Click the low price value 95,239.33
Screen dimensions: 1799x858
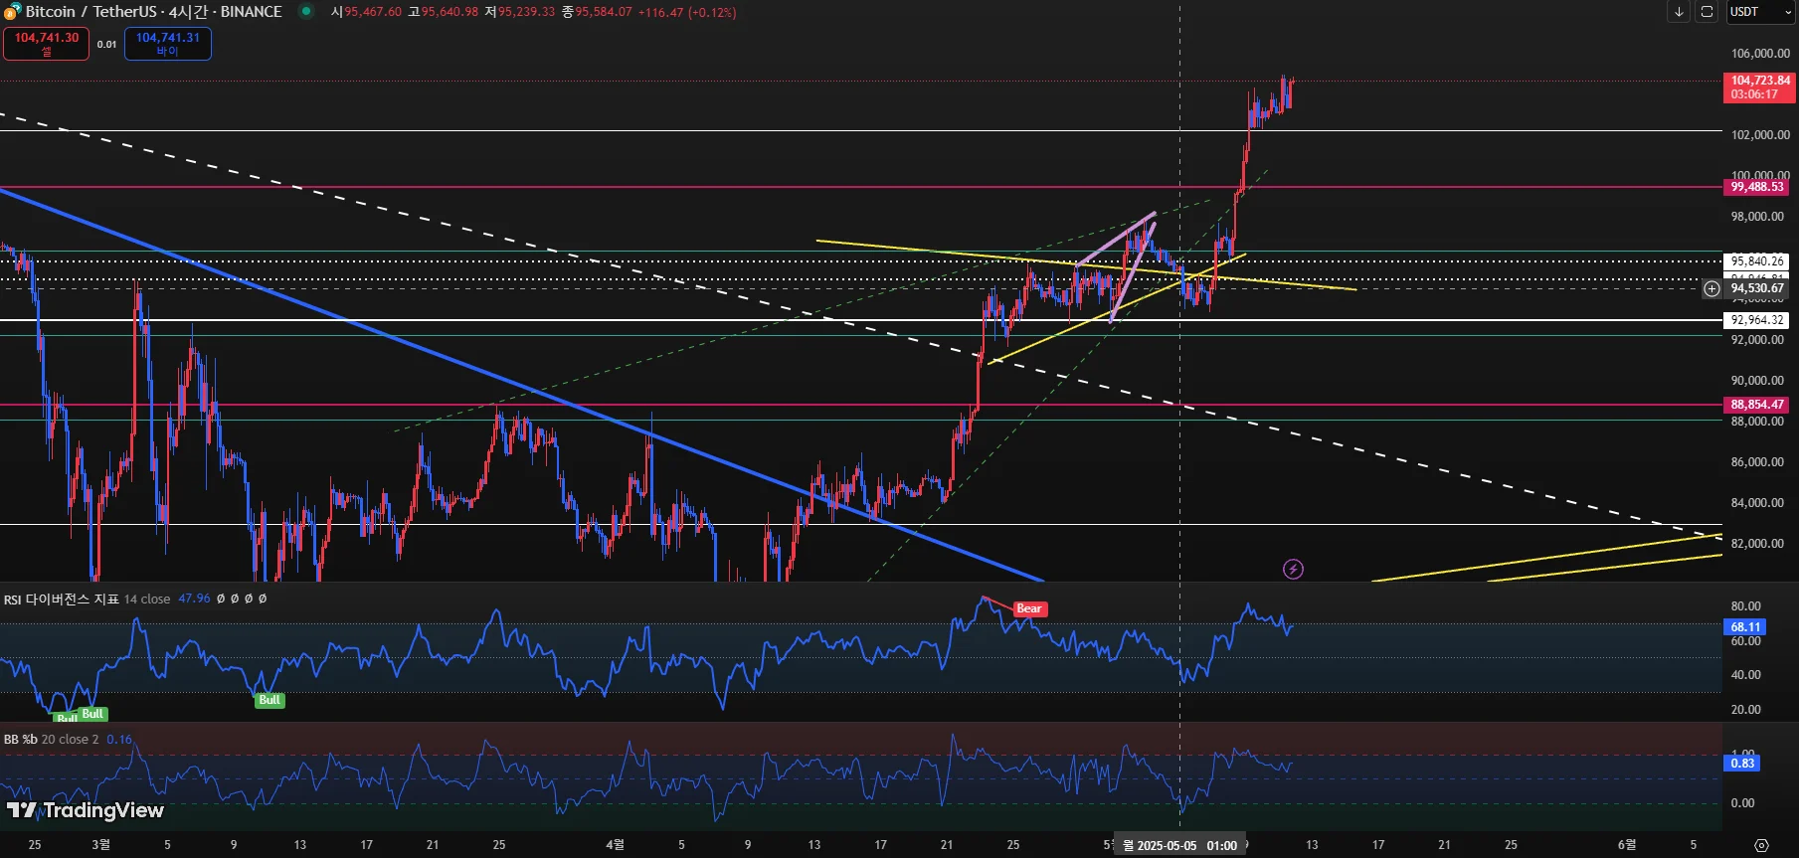tap(526, 12)
